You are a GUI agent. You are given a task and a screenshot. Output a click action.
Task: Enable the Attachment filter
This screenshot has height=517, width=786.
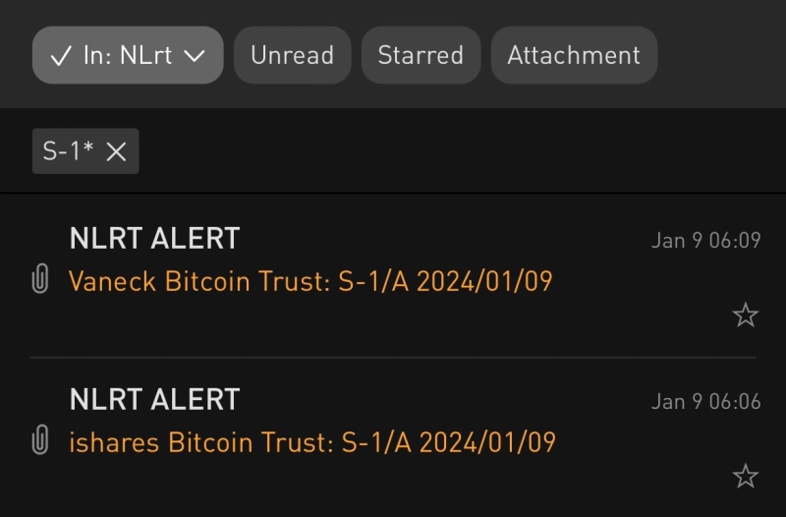coord(574,55)
